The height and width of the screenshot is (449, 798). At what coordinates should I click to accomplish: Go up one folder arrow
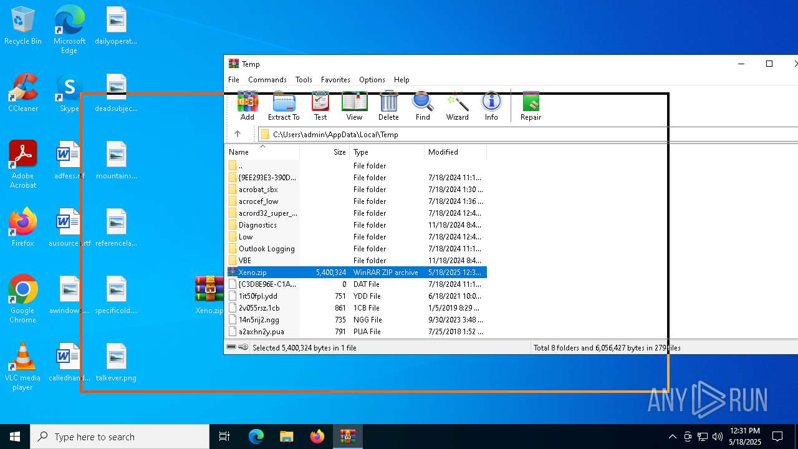238,134
